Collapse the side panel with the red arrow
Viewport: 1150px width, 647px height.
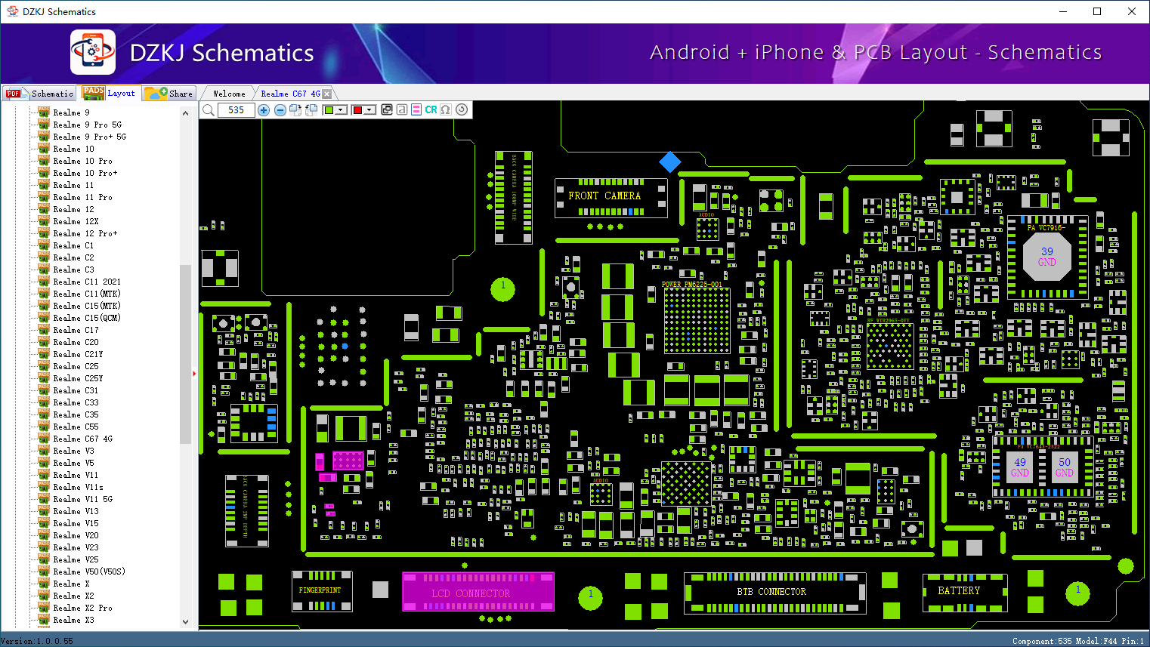pyautogui.click(x=194, y=373)
